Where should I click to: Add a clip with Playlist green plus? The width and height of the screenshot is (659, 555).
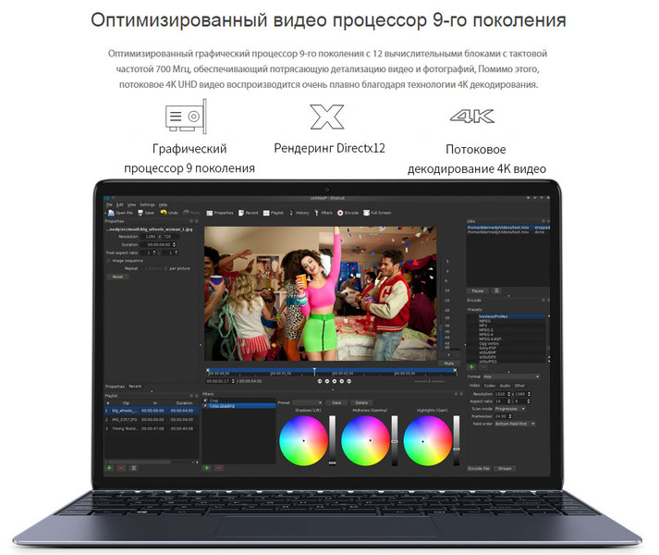pyautogui.click(x=109, y=468)
